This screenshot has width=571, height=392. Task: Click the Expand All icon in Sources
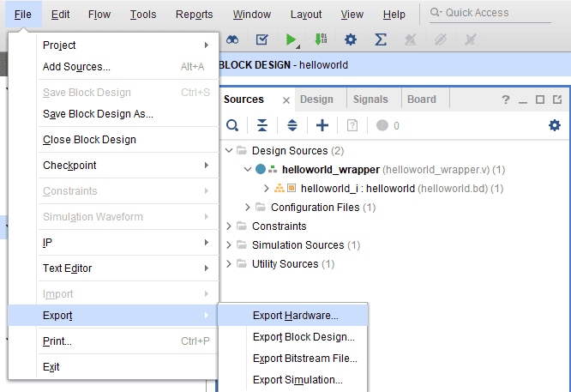(292, 125)
